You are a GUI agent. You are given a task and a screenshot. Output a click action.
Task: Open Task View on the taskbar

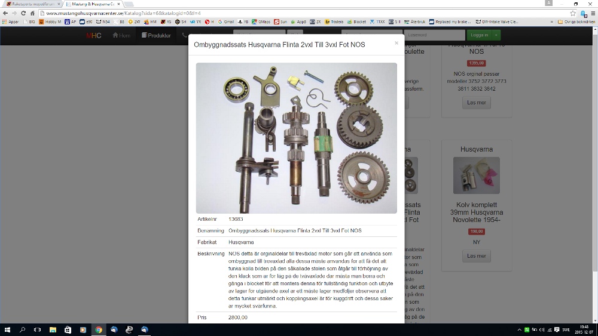click(x=37, y=330)
